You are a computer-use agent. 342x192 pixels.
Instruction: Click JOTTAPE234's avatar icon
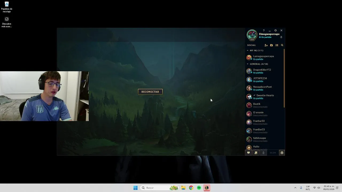249,80
